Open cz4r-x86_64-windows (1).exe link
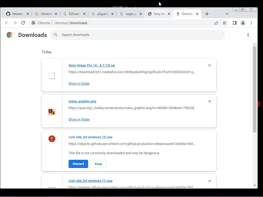This screenshot has height=197, width=263. tap(90, 181)
